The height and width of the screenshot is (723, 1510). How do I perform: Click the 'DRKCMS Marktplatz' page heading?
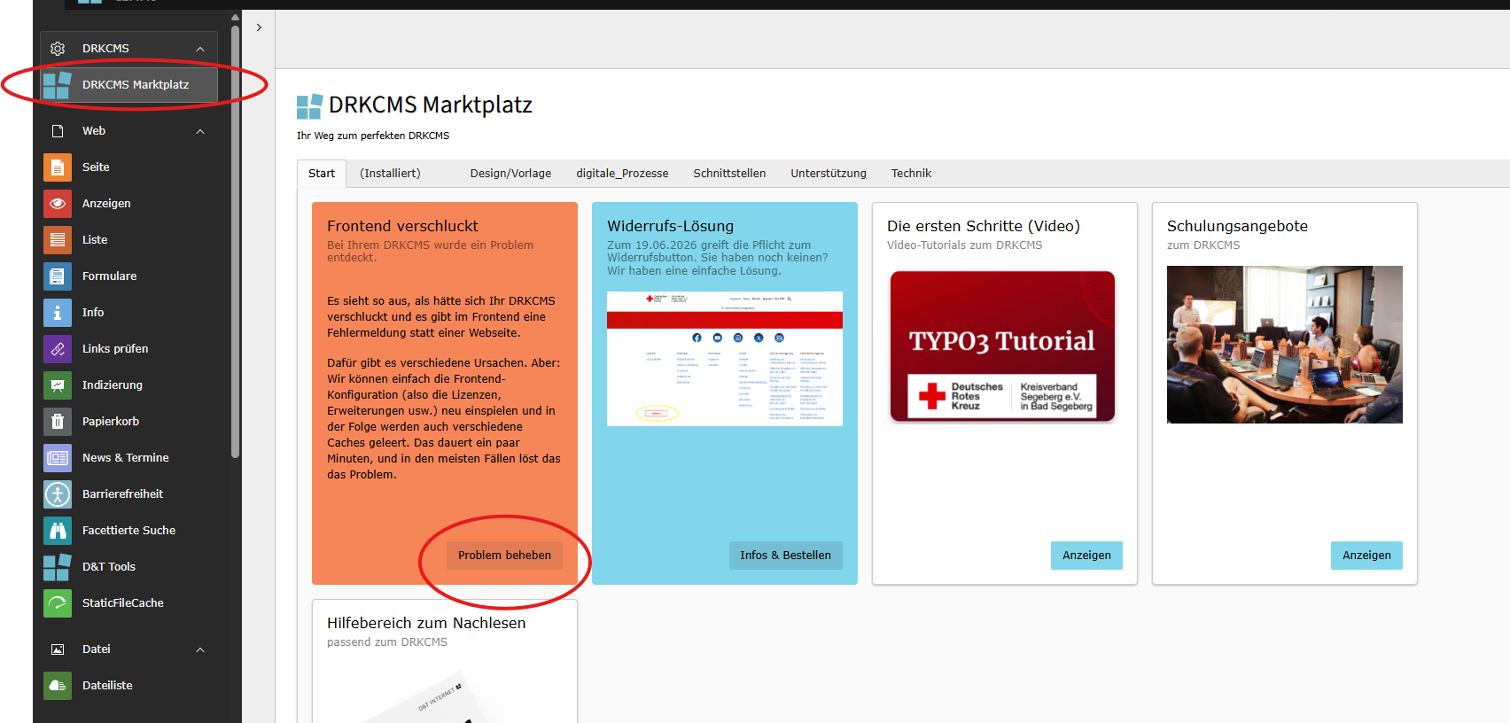pos(431,105)
